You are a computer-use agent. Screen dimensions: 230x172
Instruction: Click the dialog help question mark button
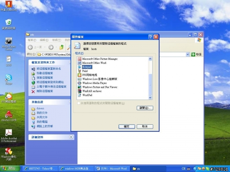click(x=151, y=37)
